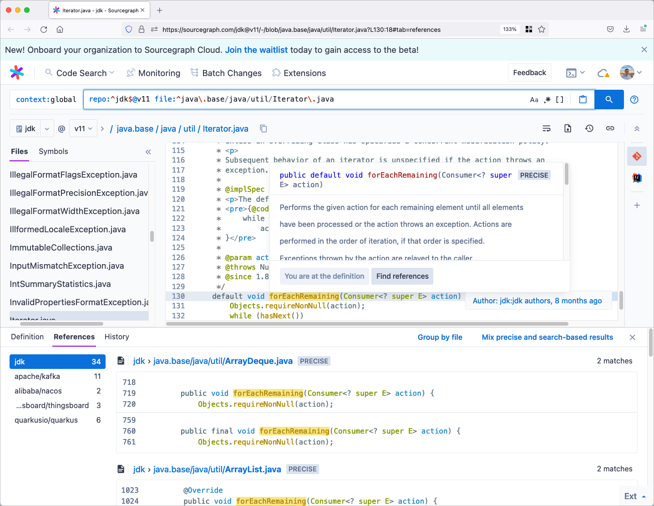Viewport: 654px width, 506px height.
Task: Toggle regular expression search mode
Action: click(547, 100)
